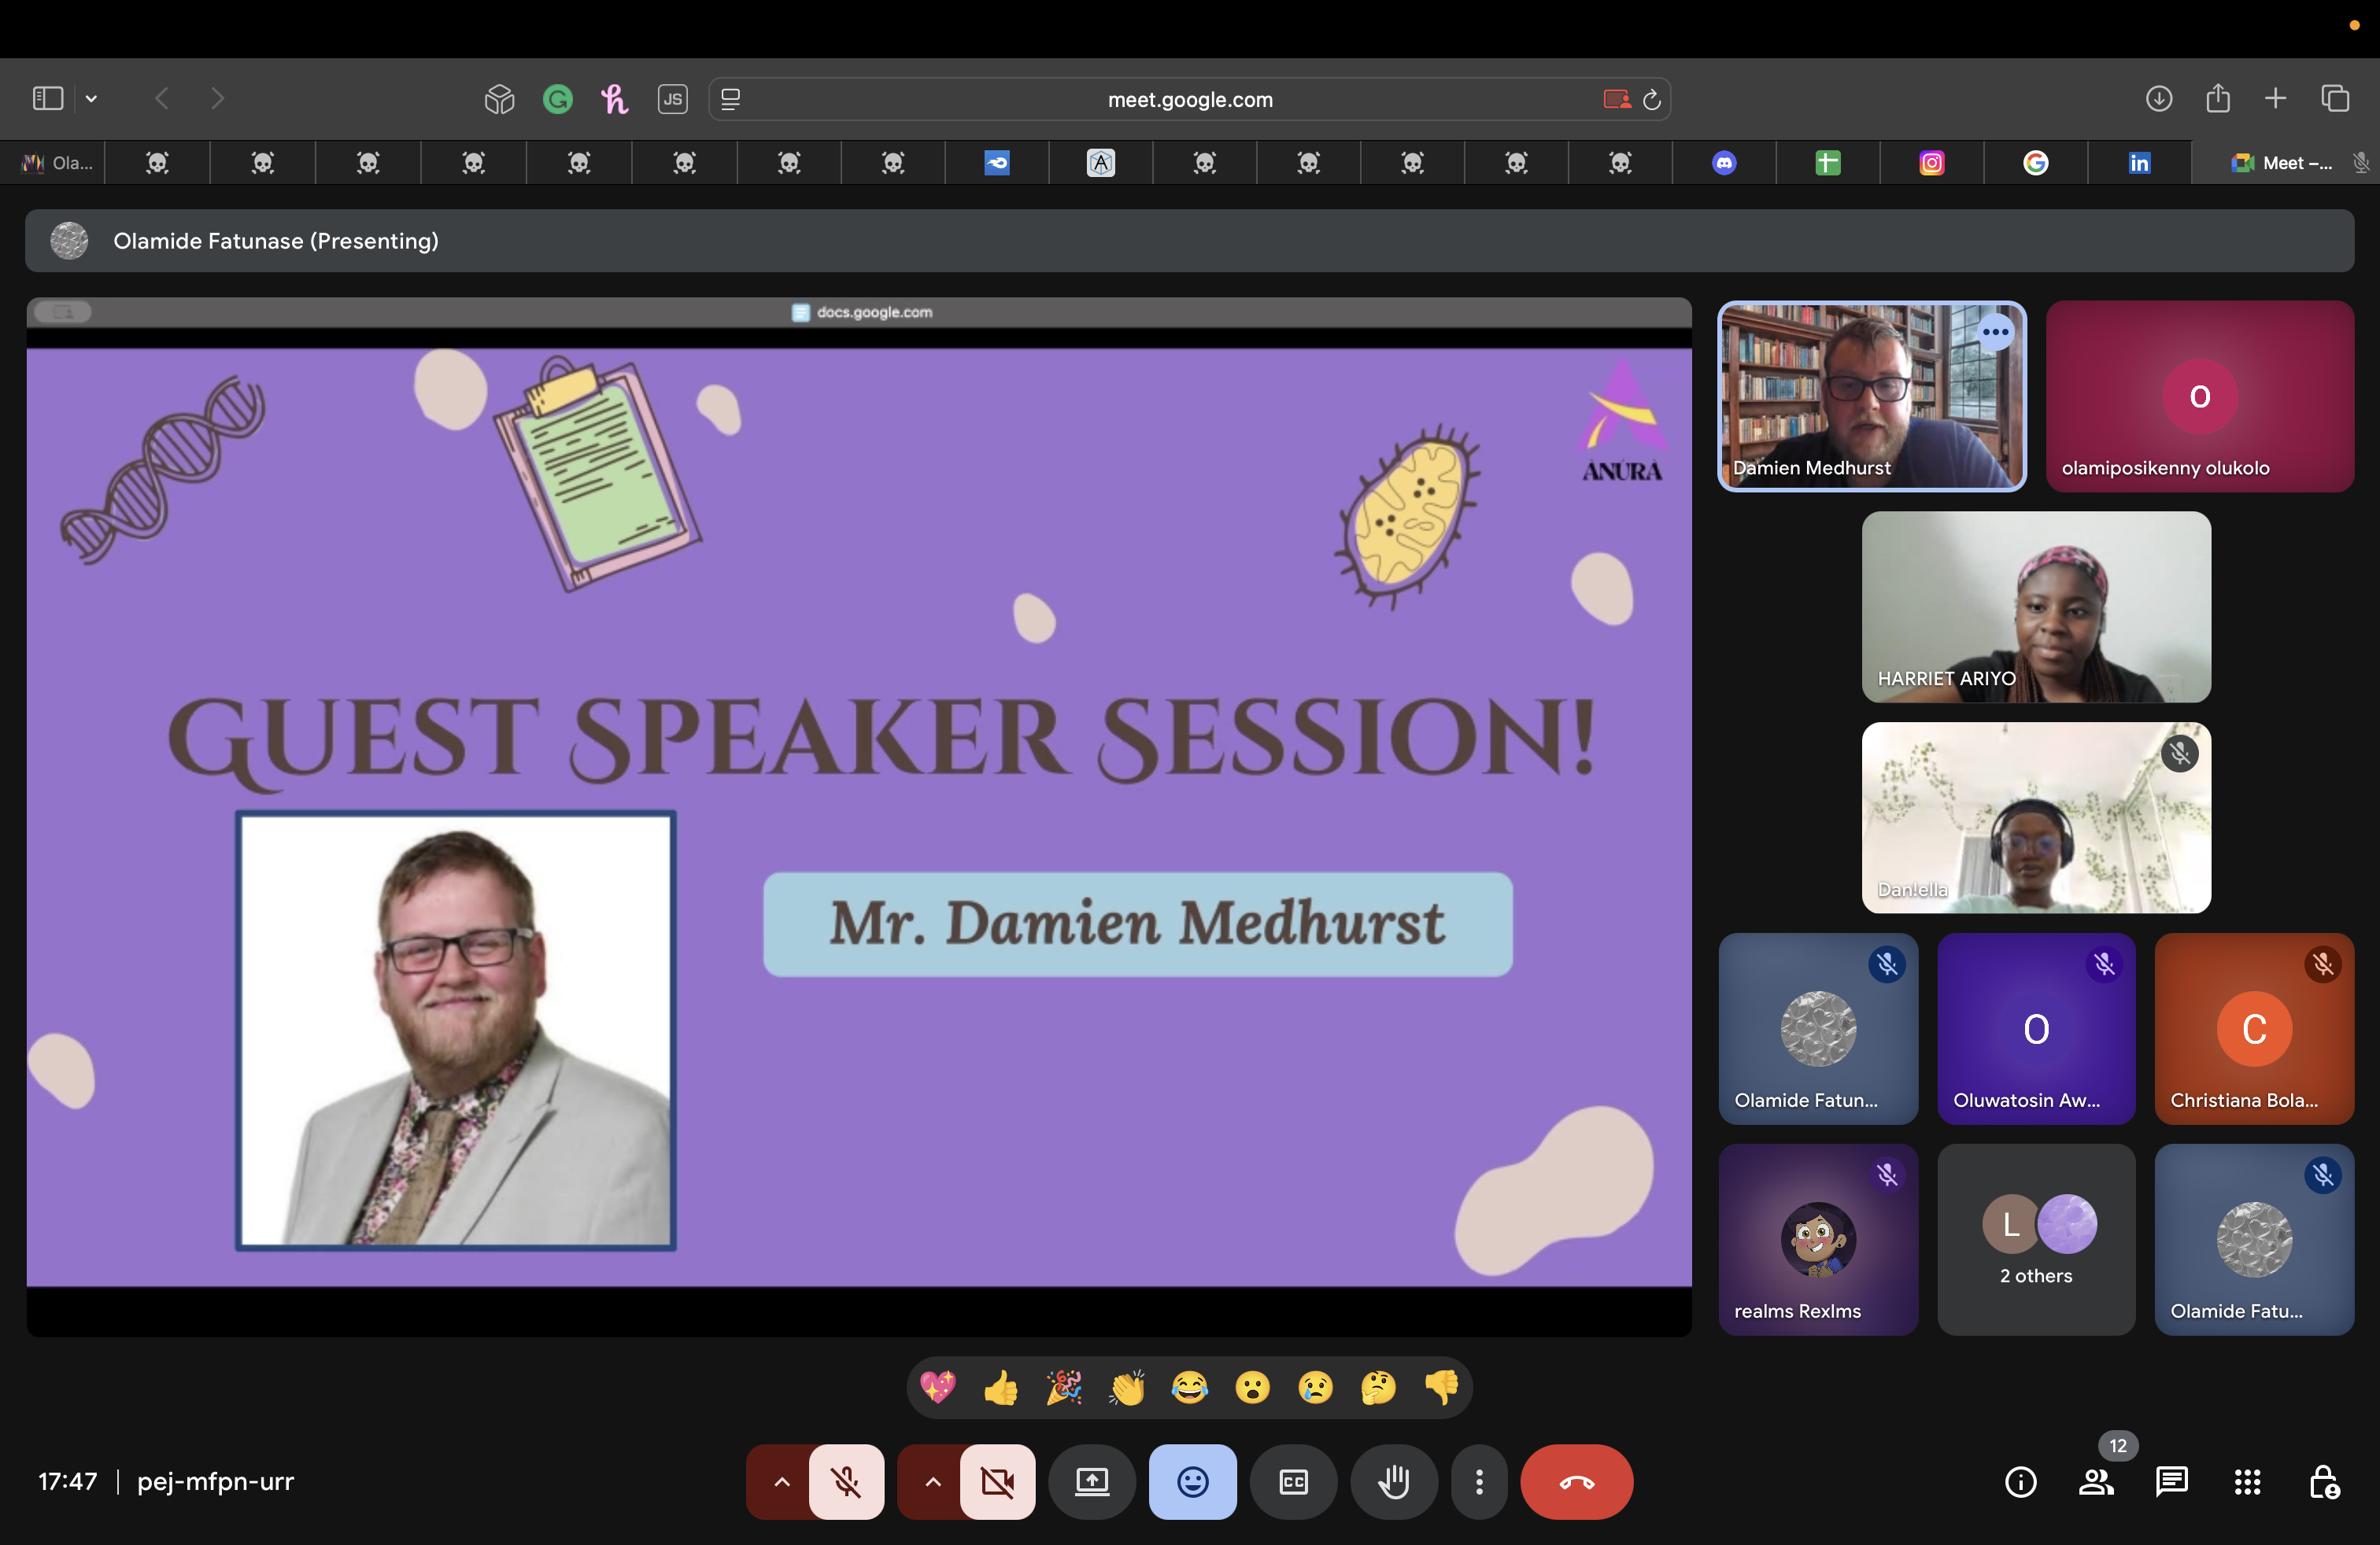Switch to the Google tab
Image resolution: width=2380 pixels, height=1545 pixels.
coord(2035,163)
